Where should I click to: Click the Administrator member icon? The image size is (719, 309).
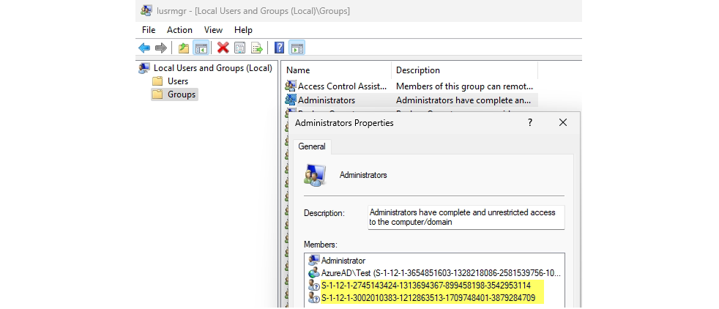click(x=314, y=261)
